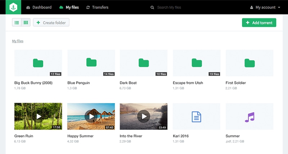Expand the My account dropdown
This screenshot has height=154, width=288.
[265, 8]
